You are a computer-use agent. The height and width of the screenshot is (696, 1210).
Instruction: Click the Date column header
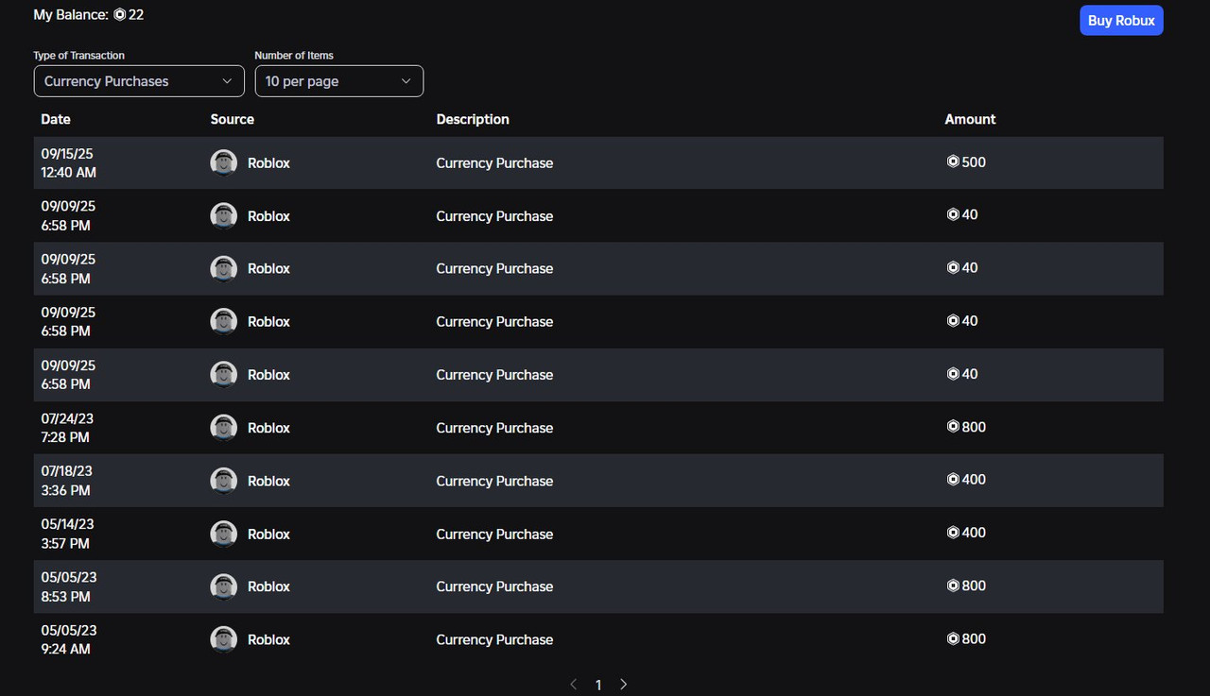point(56,119)
